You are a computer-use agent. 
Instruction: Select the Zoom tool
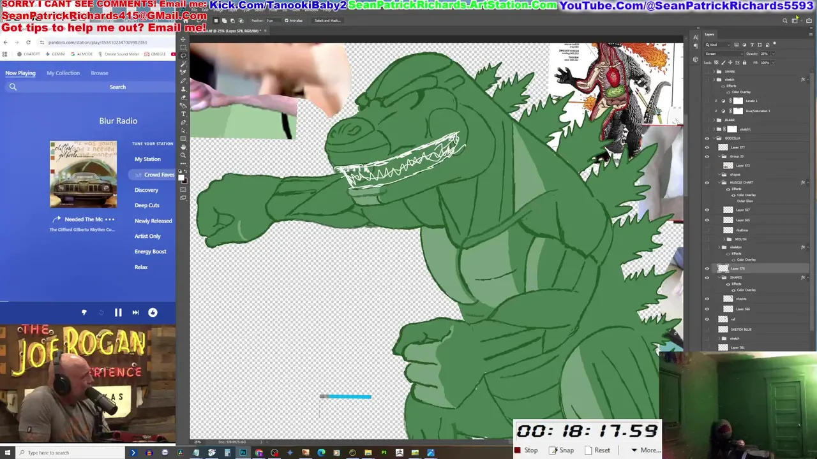pos(183,156)
